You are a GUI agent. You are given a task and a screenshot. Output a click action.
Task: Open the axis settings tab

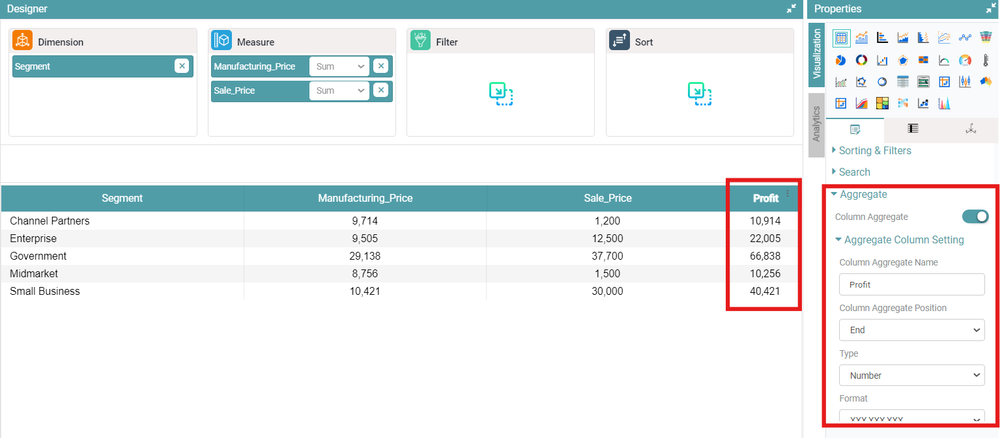[971, 129]
